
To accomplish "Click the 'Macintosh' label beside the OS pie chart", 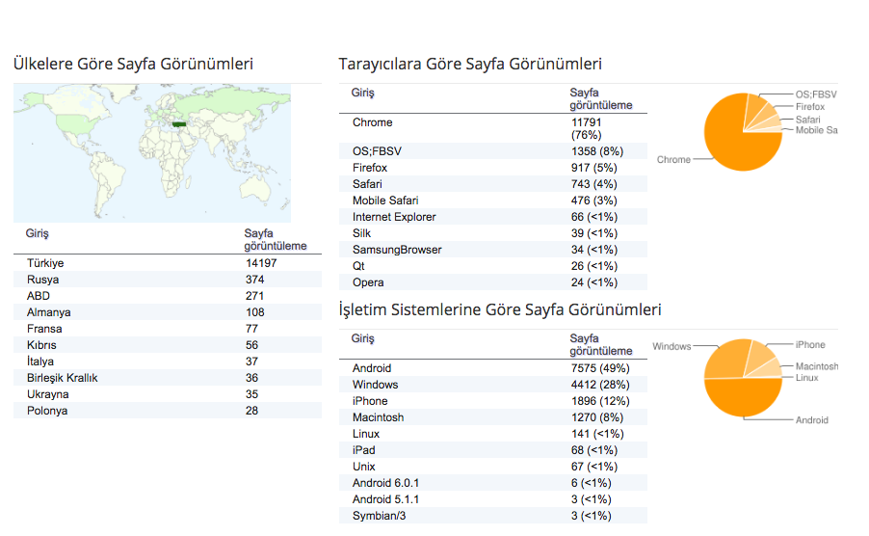I will pos(817,366).
